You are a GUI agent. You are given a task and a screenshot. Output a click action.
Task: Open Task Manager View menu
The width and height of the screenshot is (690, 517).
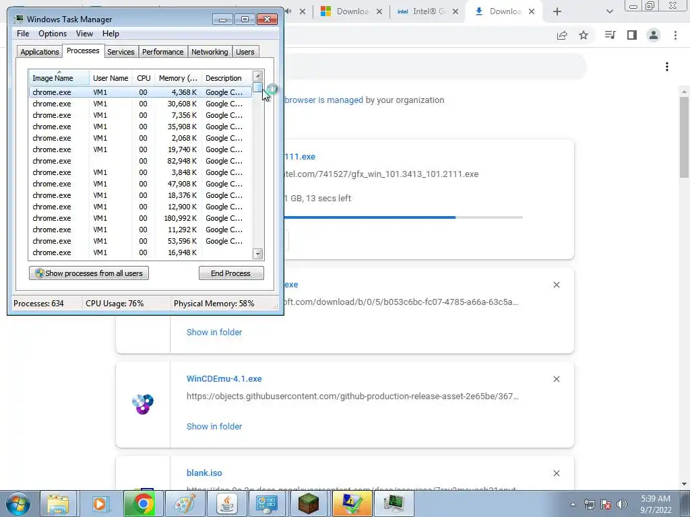click(84, 34)
